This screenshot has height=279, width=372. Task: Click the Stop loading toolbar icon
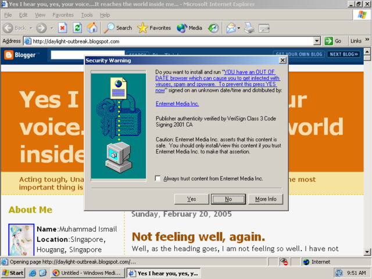[63, 27]
